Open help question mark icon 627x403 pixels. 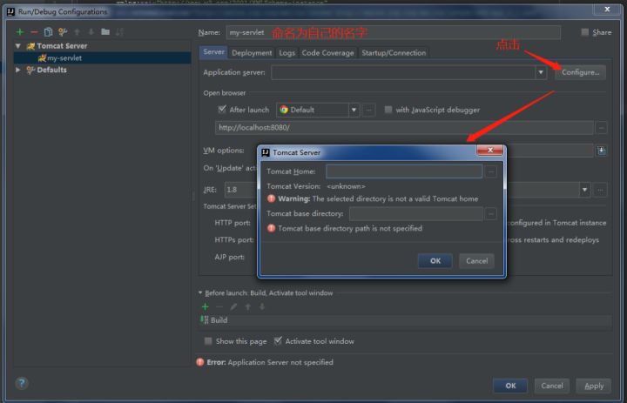click(x=22, y=383)
